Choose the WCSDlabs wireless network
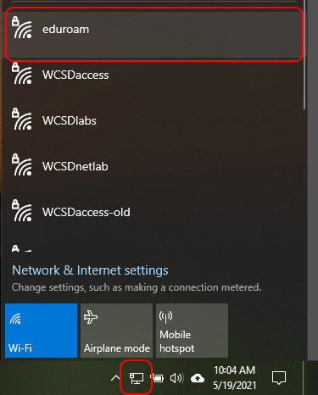Screen dimensions: 318x395 154,121
